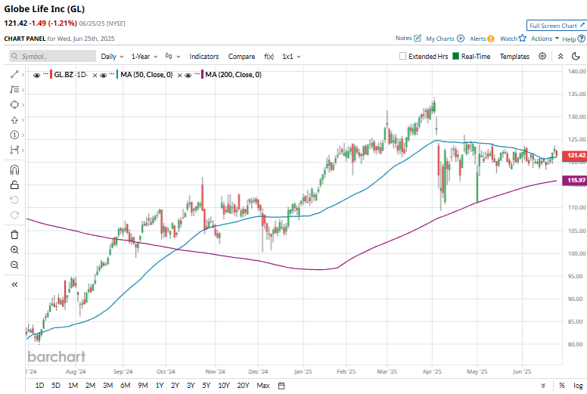Enable the Extended Hrs checkbox
The image size is (587, 394).
pyautogui.click(x=403, y=56)
